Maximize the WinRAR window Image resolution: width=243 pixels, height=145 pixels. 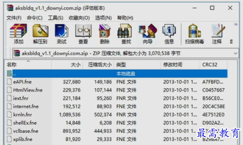point(212,8)
